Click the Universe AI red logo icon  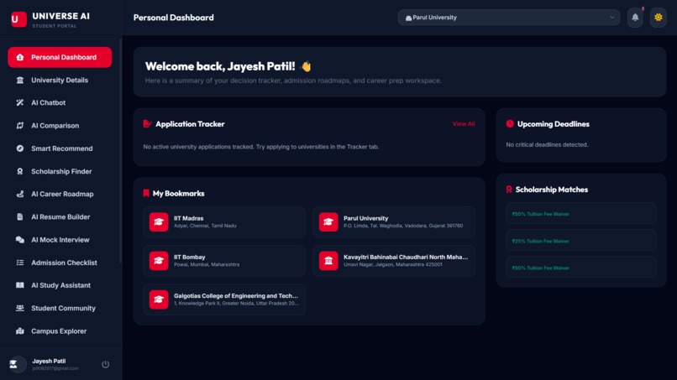[18, 19]
